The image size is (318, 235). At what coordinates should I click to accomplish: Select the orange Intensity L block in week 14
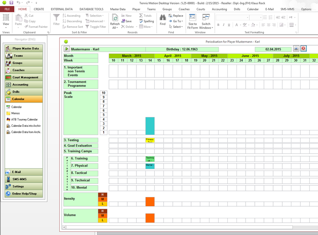click(150, 204)
